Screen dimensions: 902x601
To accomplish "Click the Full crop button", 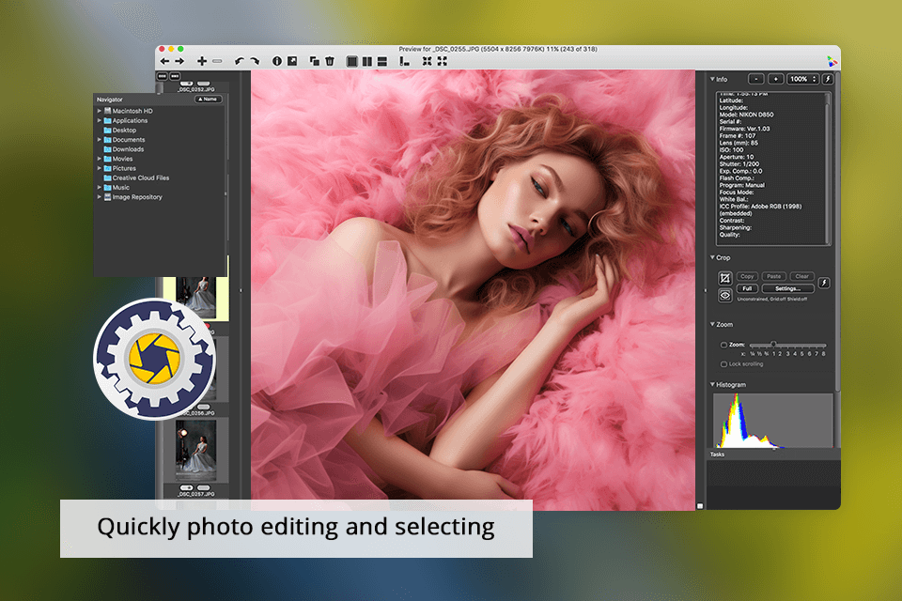I will click(x=747, y=288).
